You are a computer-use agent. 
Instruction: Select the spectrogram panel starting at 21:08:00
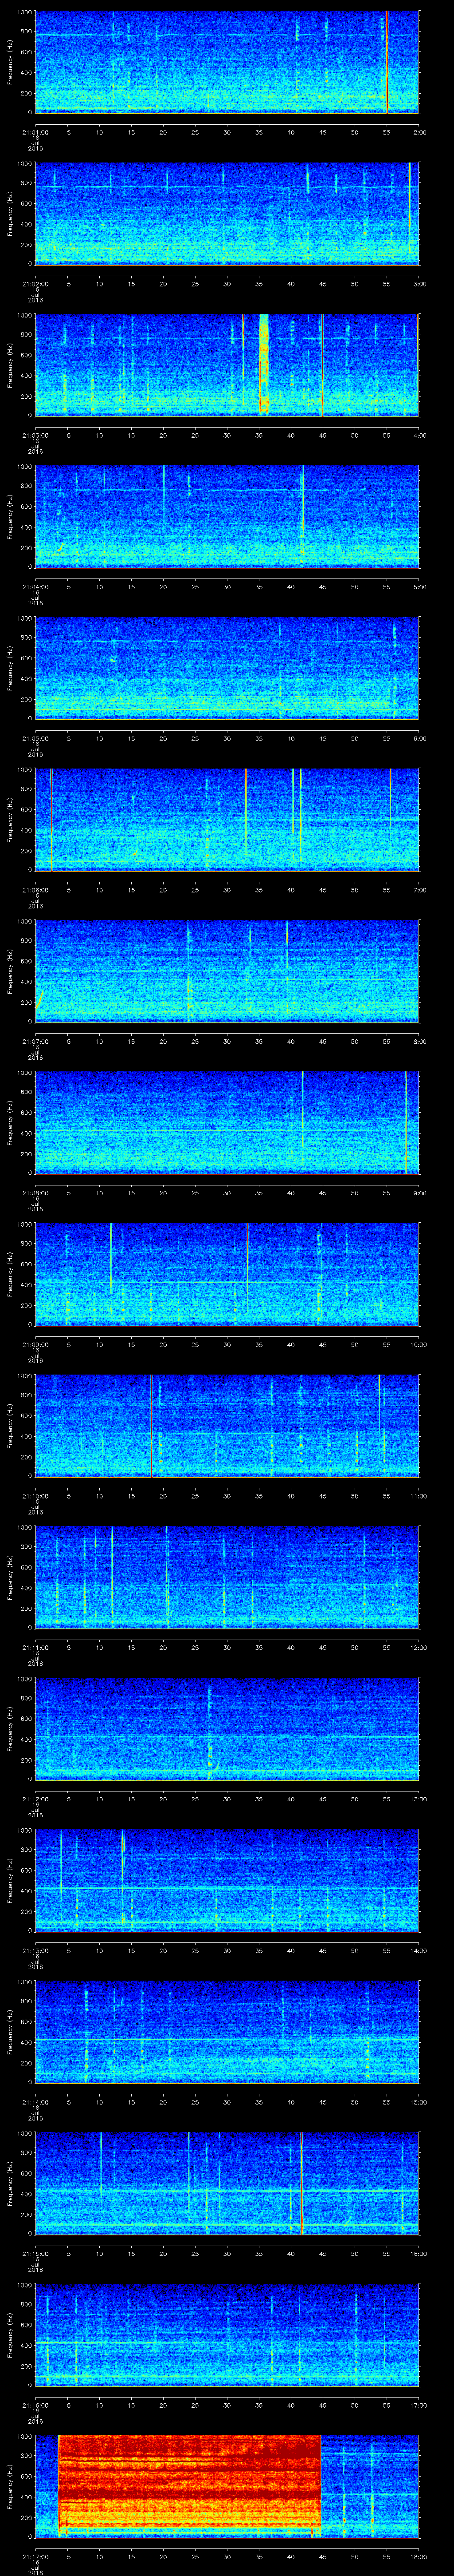pos(227,1123)
